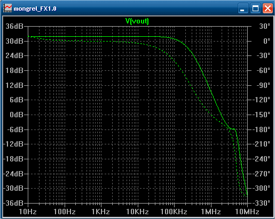Click the 36dB label on magnitude axis
275x219 pixels.
click(14, 26)
